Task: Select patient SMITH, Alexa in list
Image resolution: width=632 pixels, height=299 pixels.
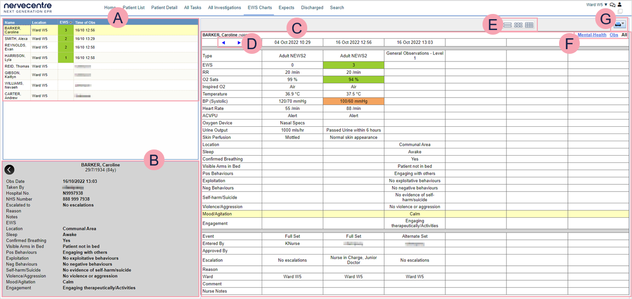Action: coord(17,39)
